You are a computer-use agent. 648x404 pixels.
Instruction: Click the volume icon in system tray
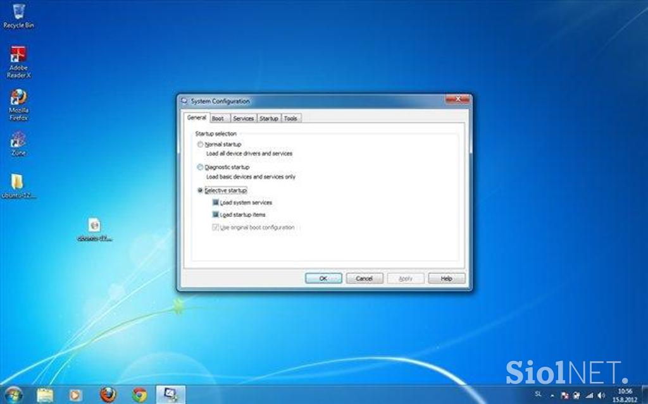[x=601, y=395]
